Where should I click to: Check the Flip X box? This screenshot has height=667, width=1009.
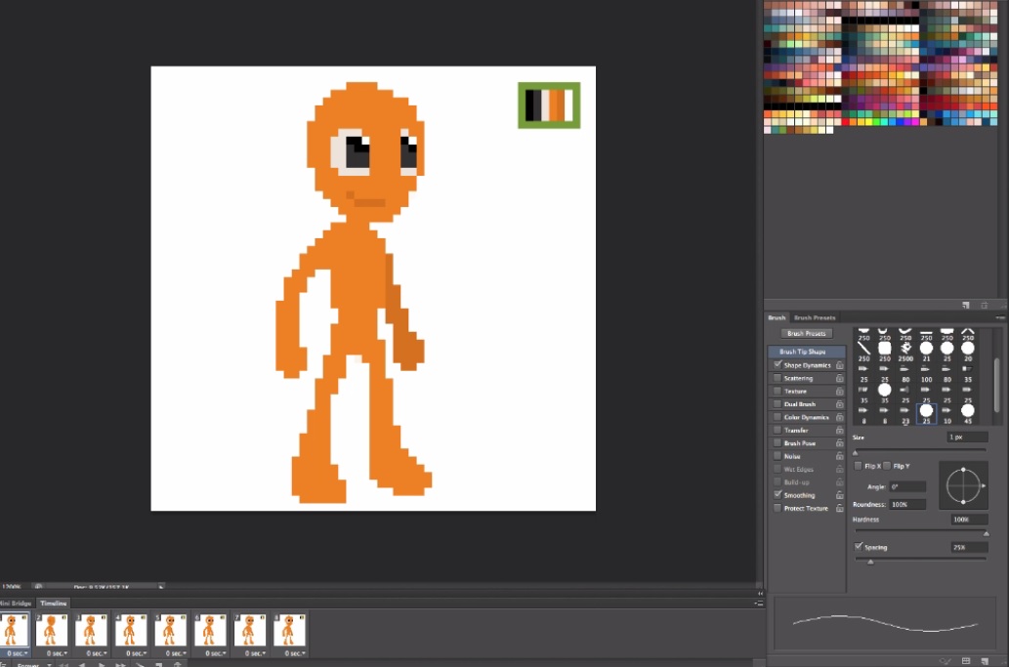click(x=858, y=466)
